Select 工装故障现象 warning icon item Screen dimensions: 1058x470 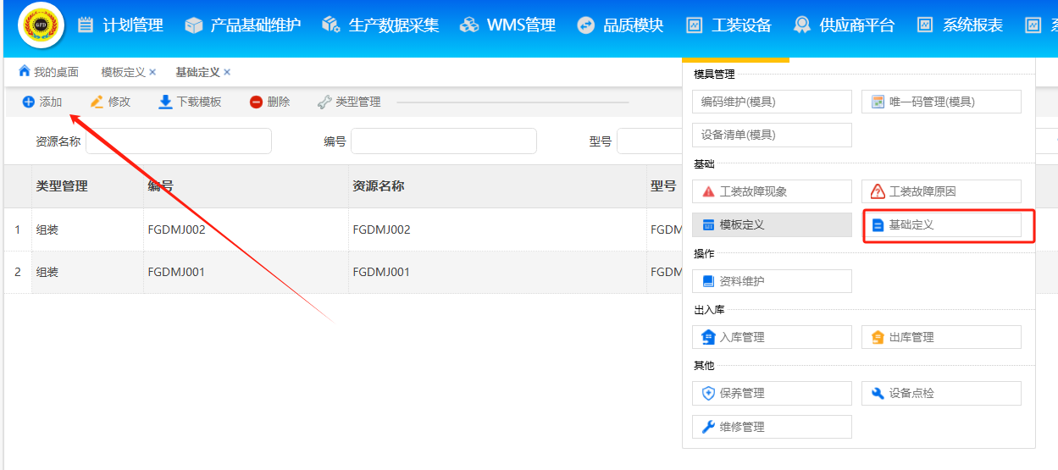point(709,191)
